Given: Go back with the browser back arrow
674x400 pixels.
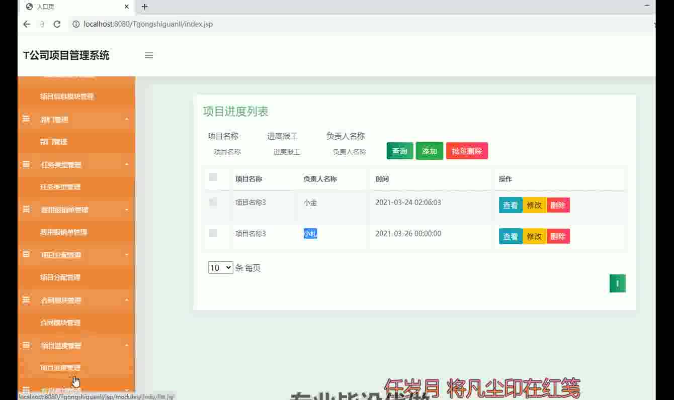Looking at the screenshot, I should click(27, 24).
